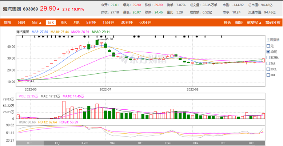
Task: Uncheck the 均线 moving average checkbox
Action: pos(268,52)
